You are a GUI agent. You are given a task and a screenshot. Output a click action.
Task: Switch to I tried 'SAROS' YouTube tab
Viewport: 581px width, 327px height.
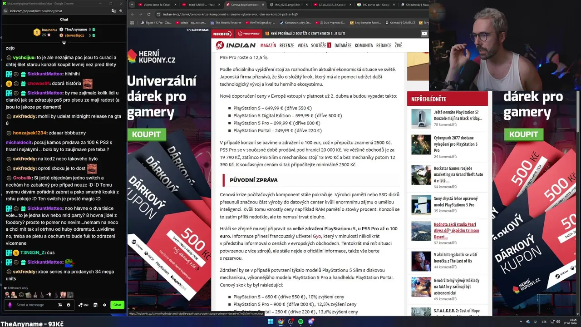(x=200, y=5)
